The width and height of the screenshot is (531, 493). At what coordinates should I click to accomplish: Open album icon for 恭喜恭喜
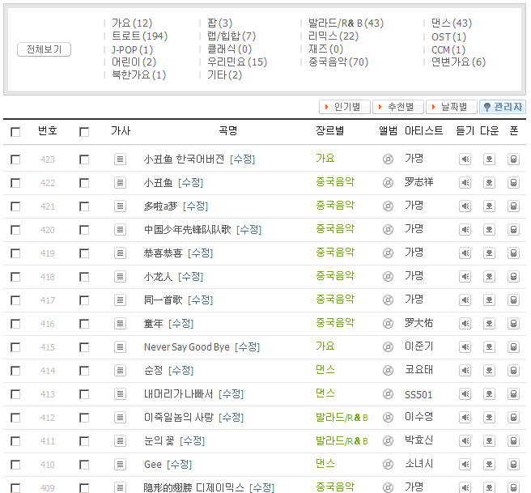click(388, 253)
